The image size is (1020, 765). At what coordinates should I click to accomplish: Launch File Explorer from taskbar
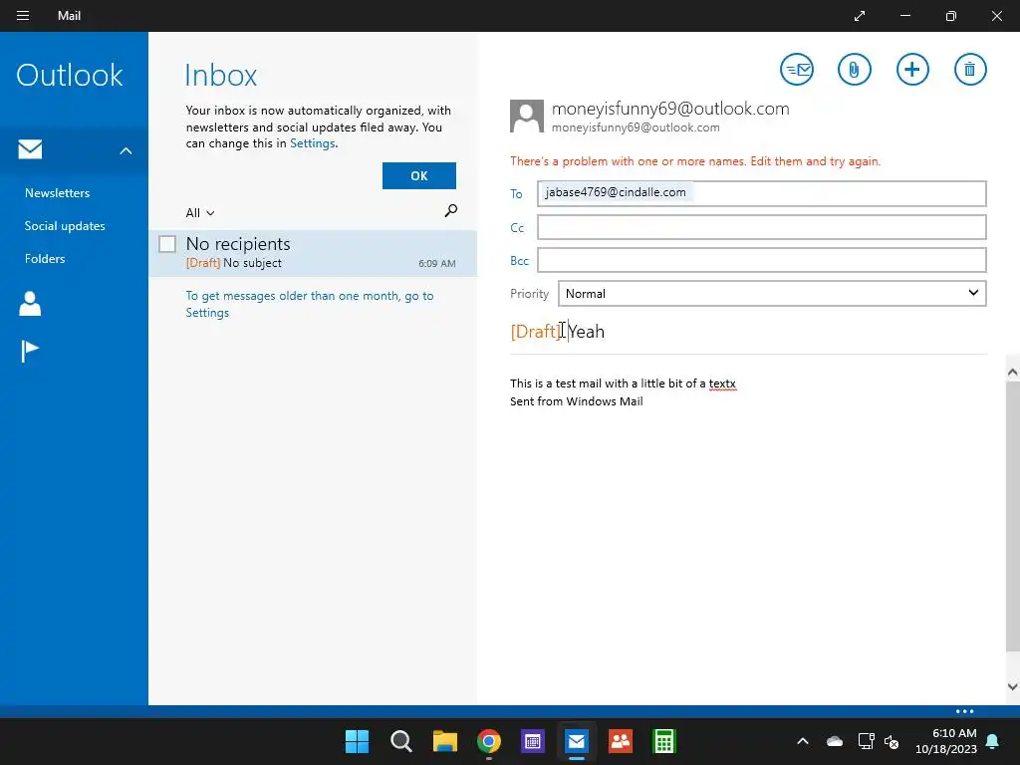[445, 741]
